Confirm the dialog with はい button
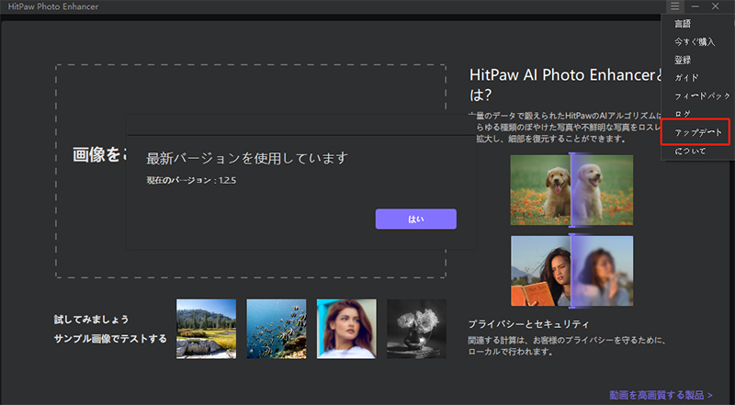The width and height of the screenshot is (735, 405). (416, 219)
